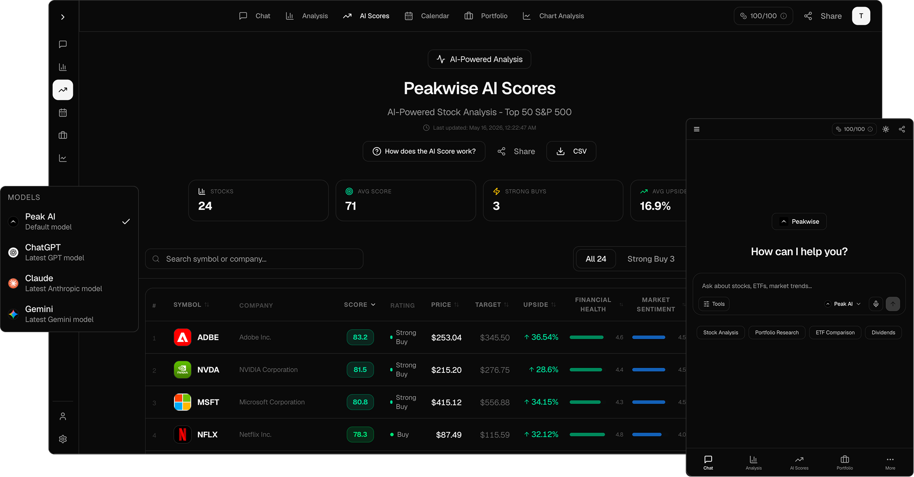Click the Peakwise badge in chat panel

point(799,221)
